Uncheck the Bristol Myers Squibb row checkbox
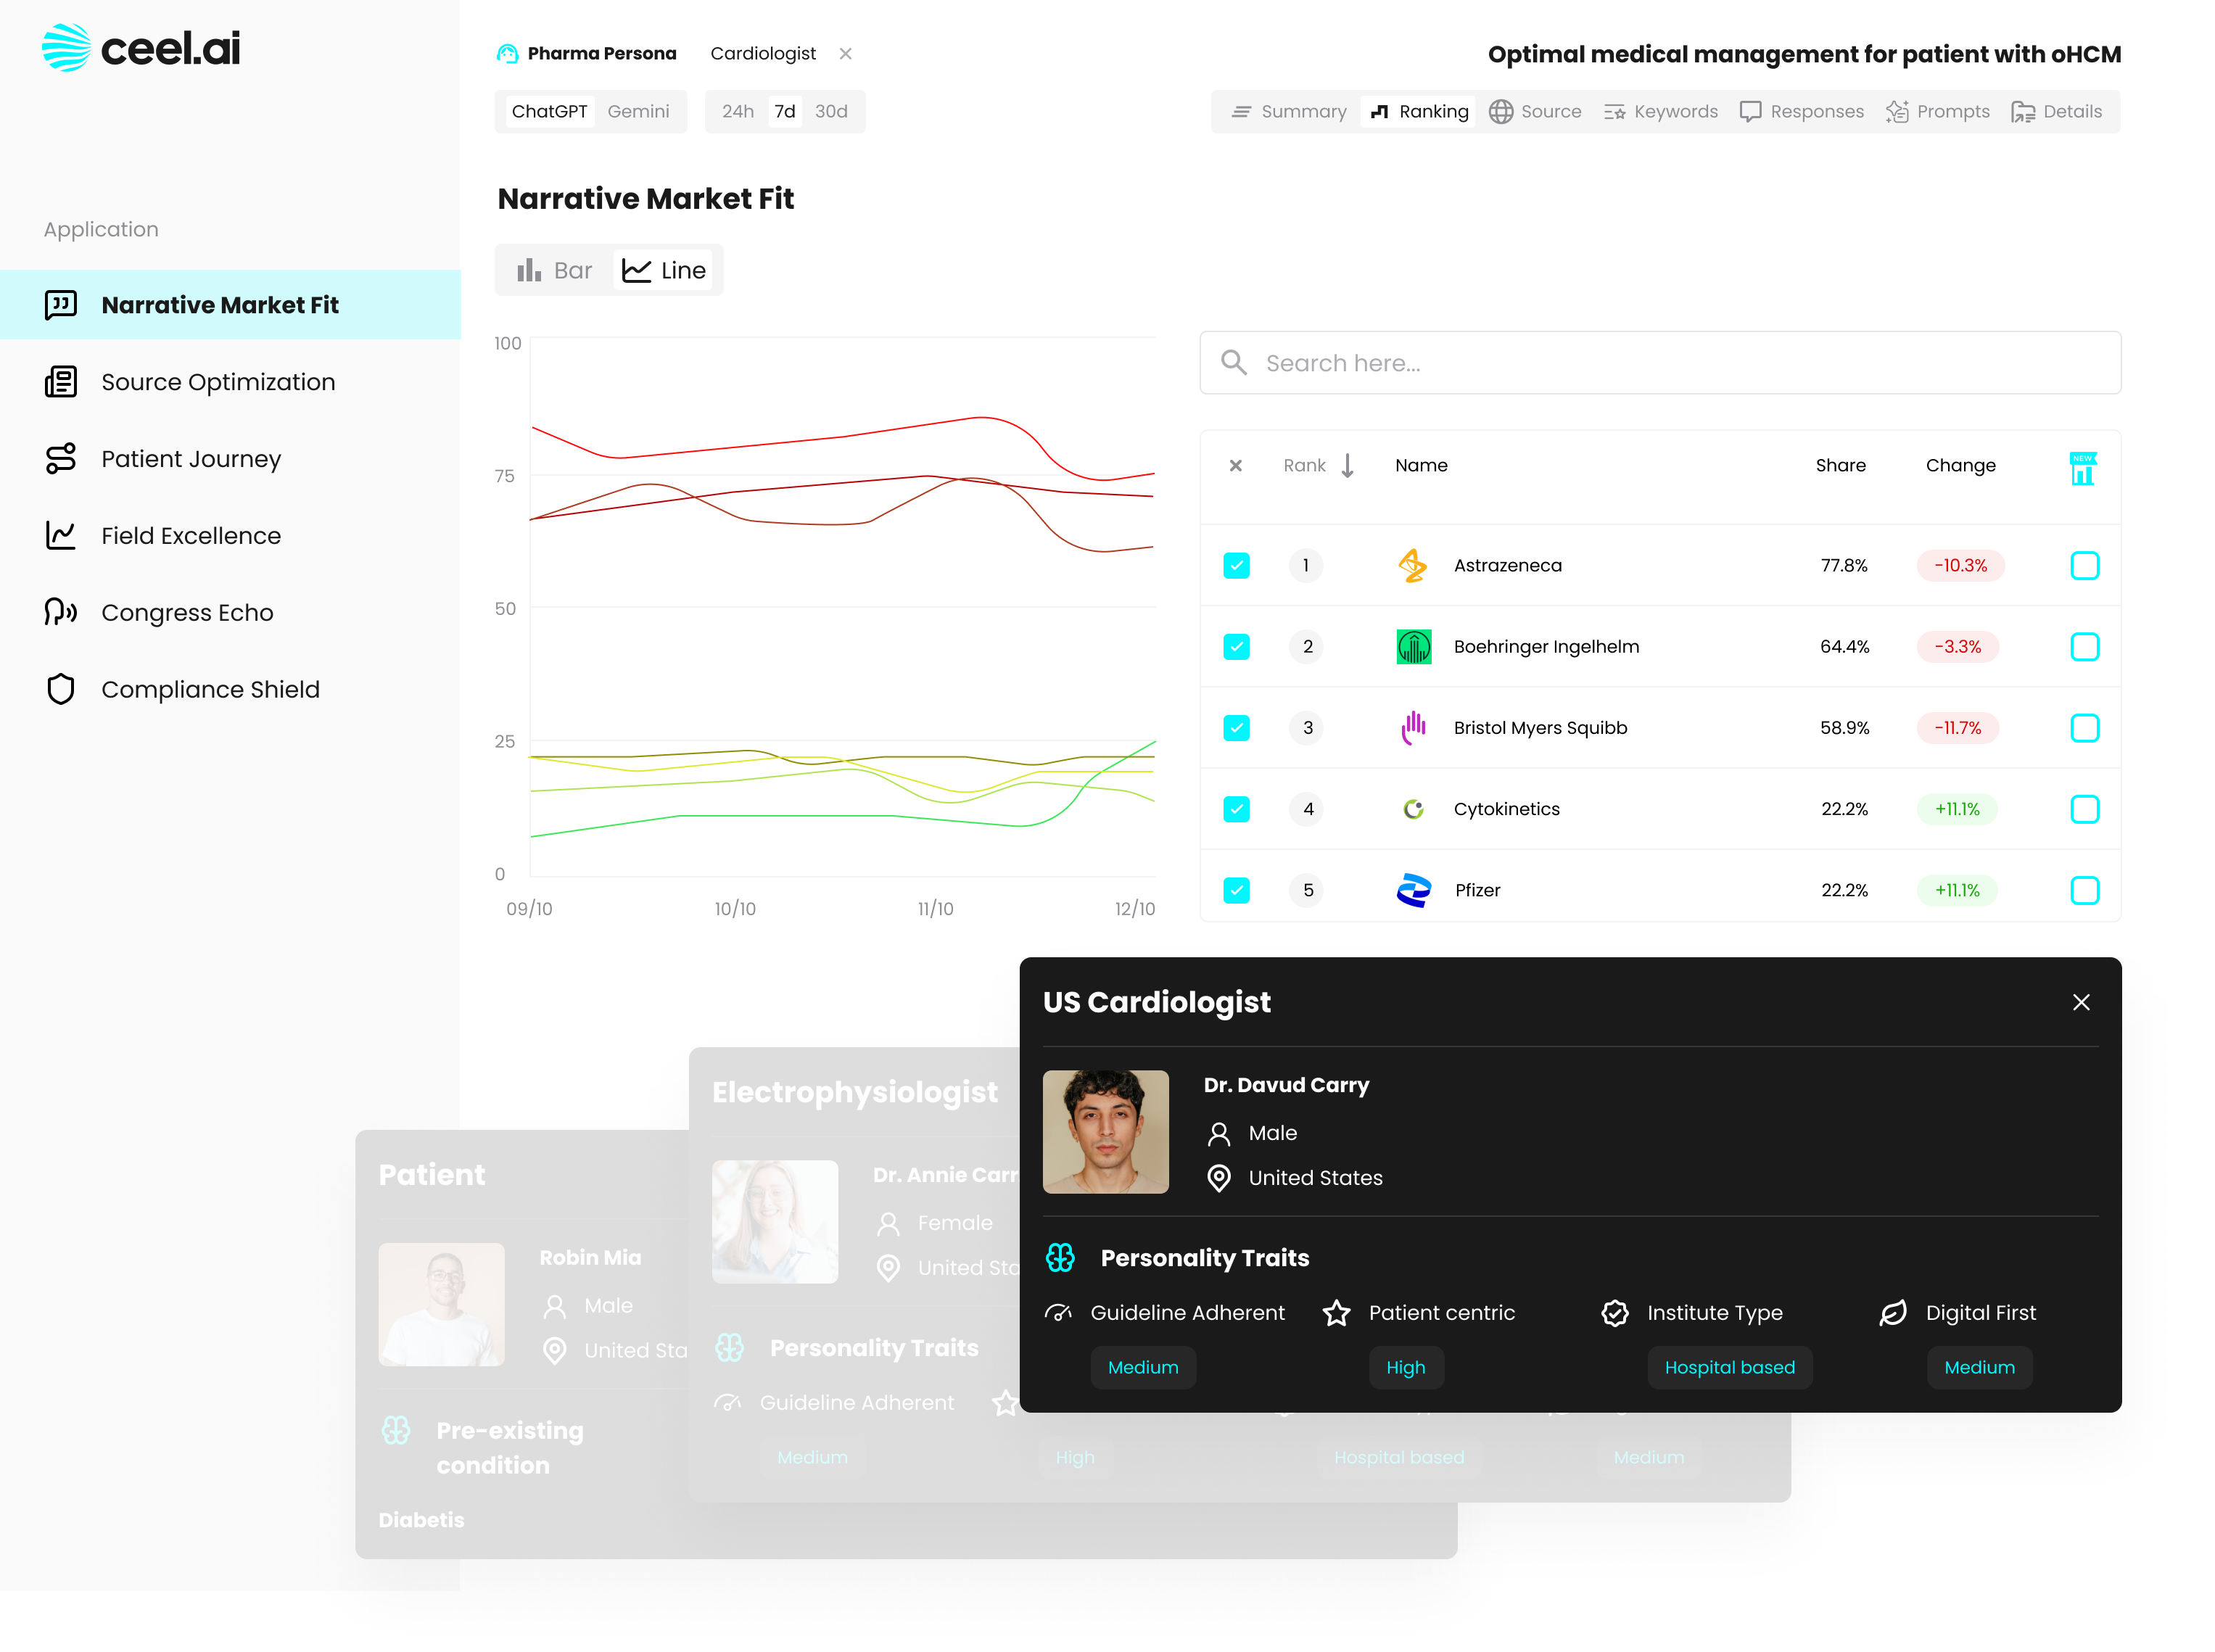Screen dimensions: 2215x1652 pyautogui.click(x=1236, y=727)
